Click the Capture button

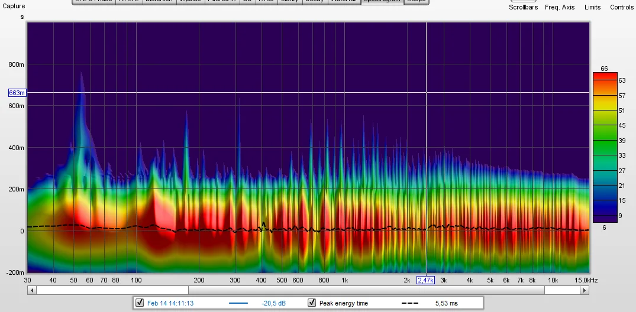pyautogui.click(x=14, y=6)
